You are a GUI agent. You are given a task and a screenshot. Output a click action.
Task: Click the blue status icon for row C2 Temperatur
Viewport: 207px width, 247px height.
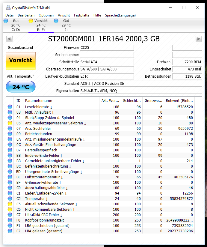(10, 198)
